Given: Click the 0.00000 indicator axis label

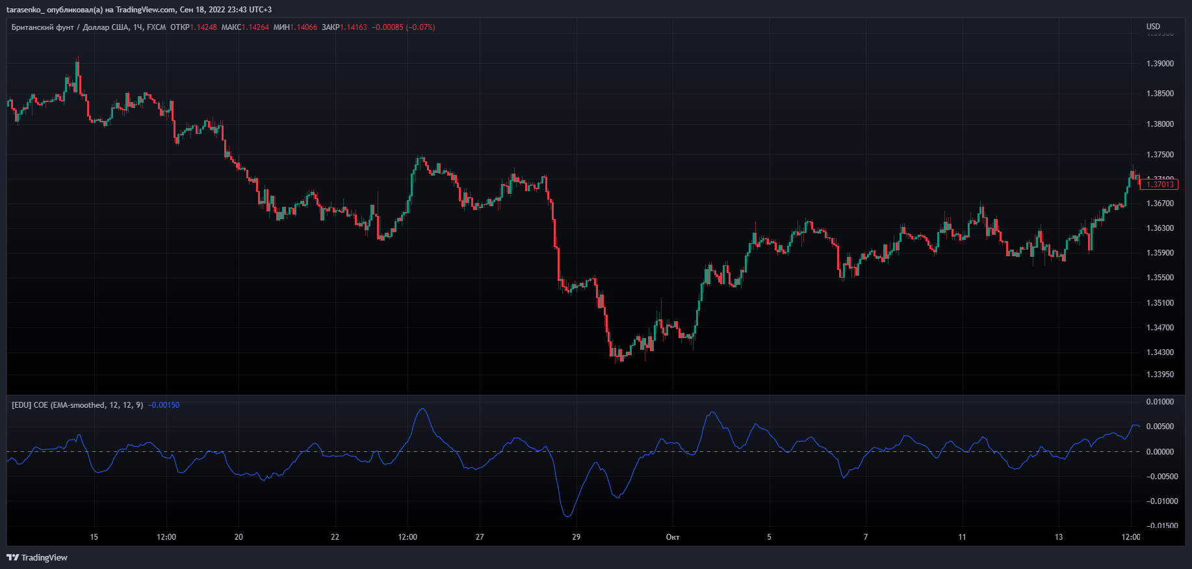Looking at the screenshot, I should tap(1160, 452).
